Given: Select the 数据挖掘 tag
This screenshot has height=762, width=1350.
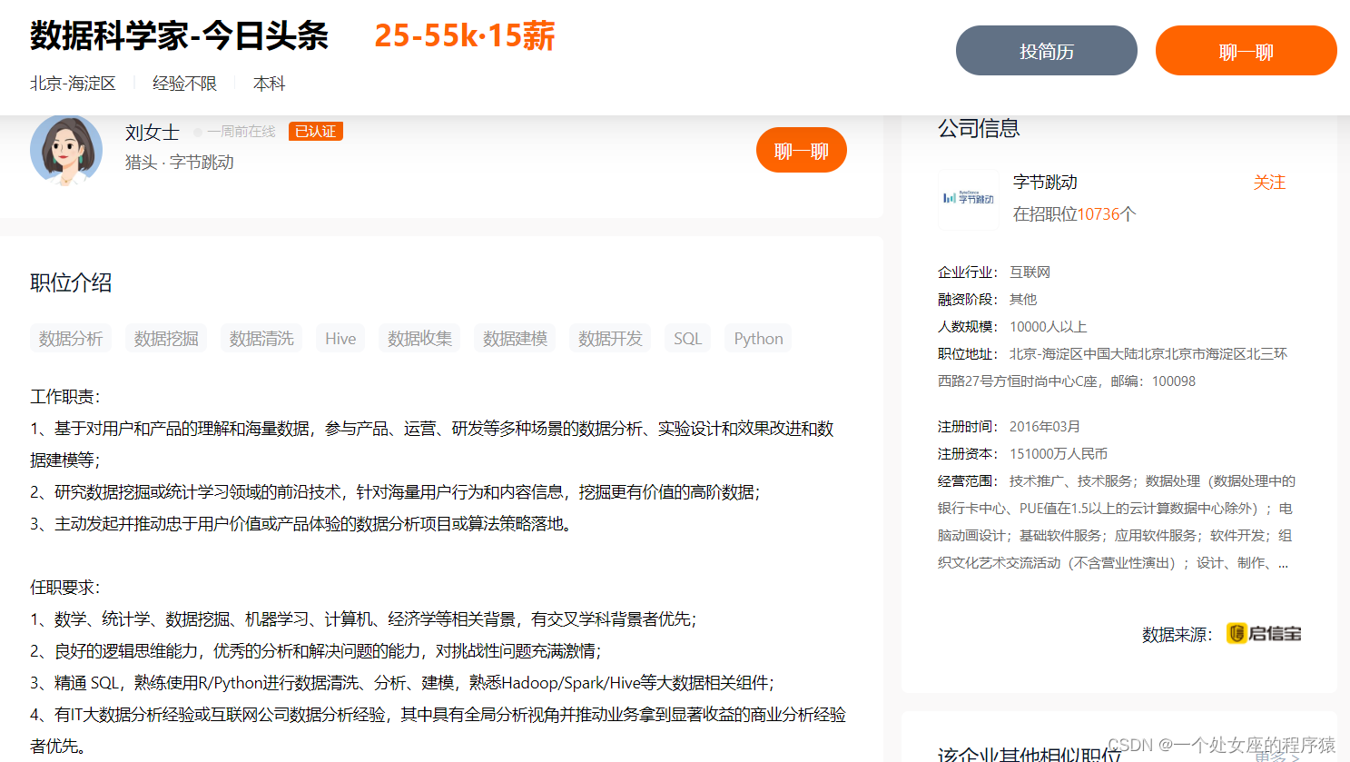Looking at the screenshot, I should coord(166,339).
